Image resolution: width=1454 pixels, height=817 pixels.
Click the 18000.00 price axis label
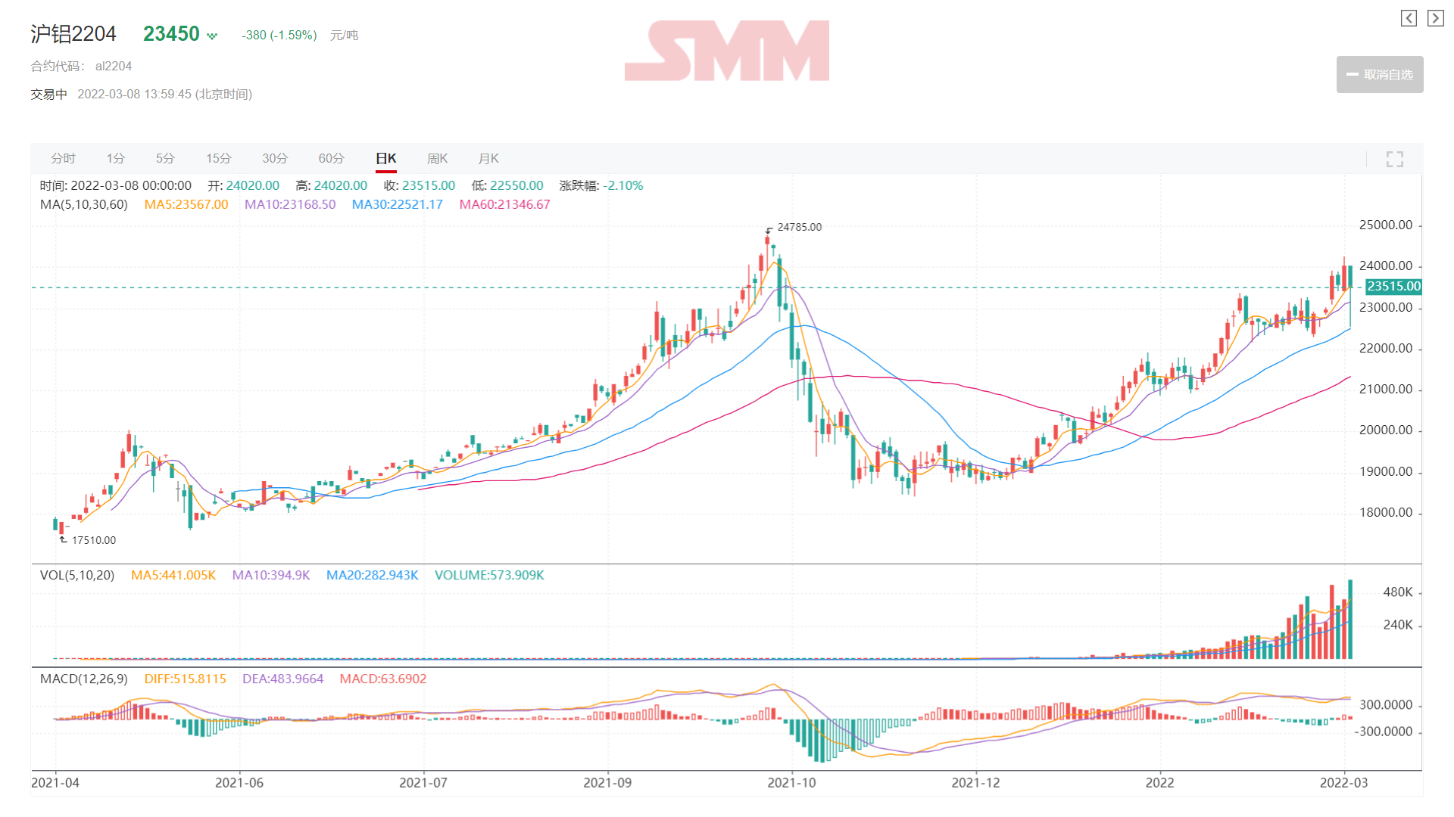click(1386, 513)
